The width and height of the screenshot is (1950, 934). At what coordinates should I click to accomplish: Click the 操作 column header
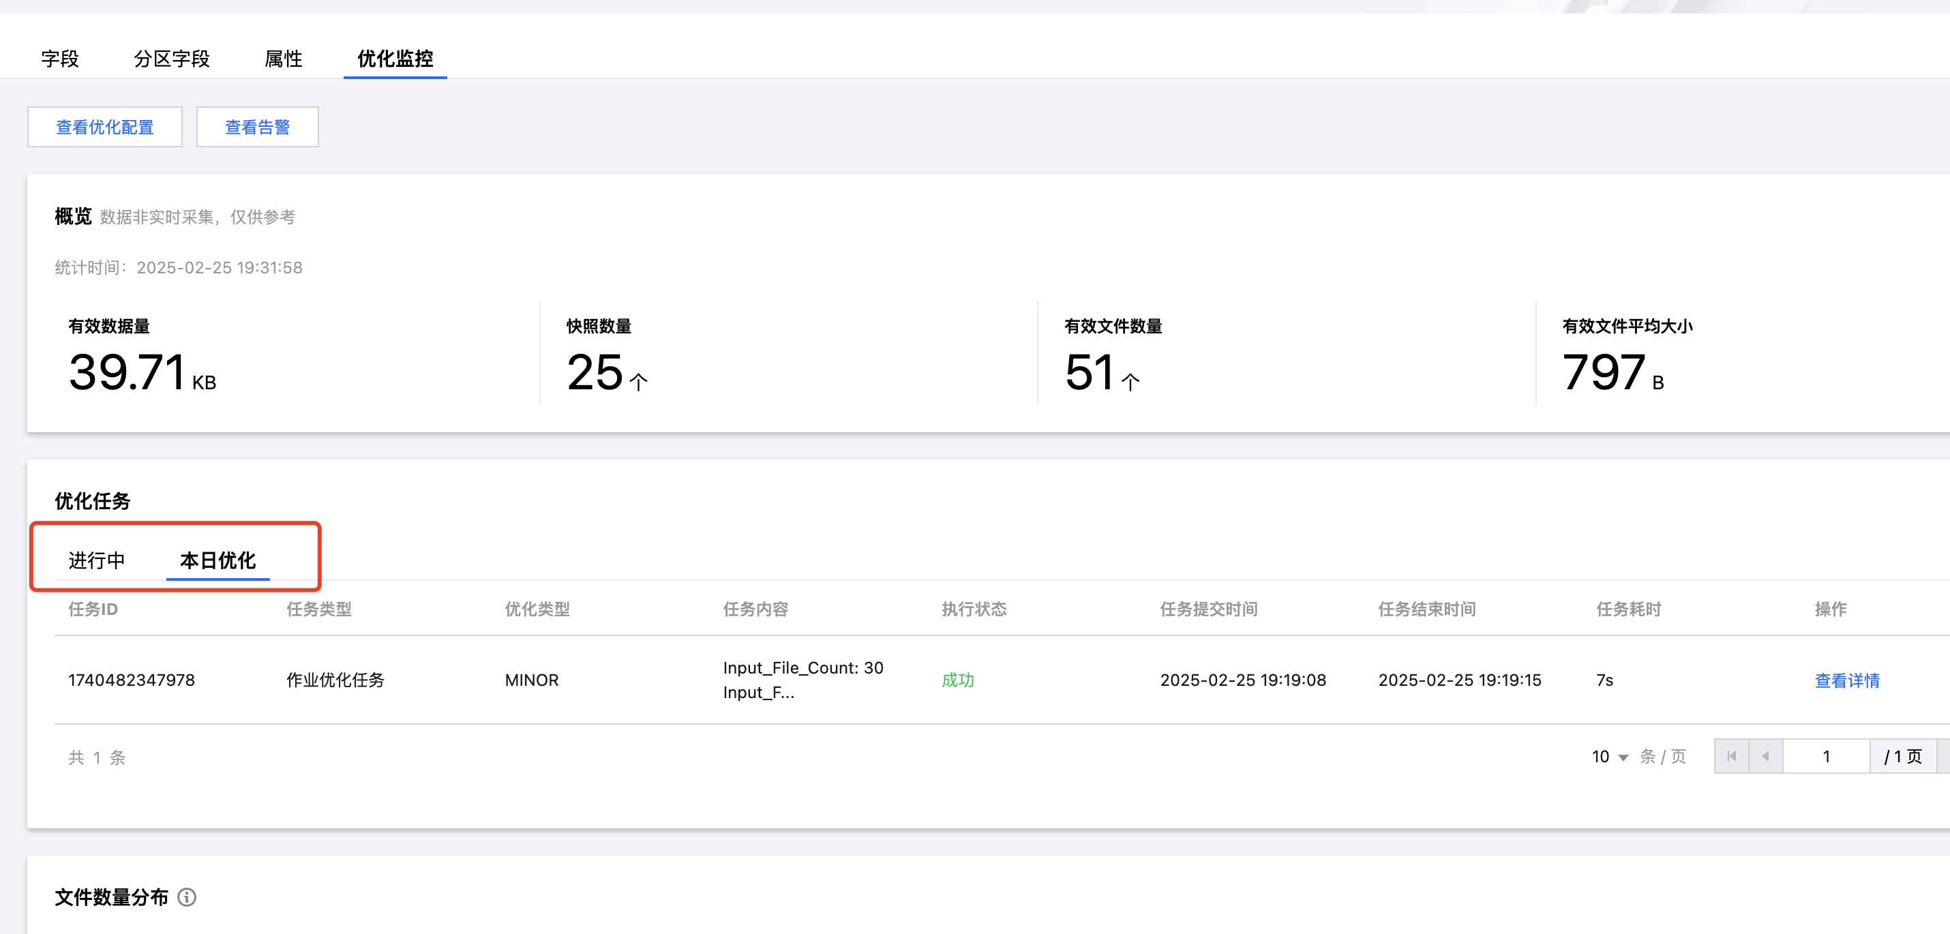pyautogui.click(x=1831, y=609)
